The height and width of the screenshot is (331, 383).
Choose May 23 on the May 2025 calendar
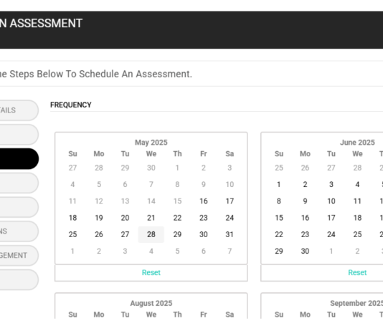tap(204, 218)
